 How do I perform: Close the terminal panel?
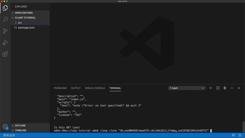tap(239, 88)
